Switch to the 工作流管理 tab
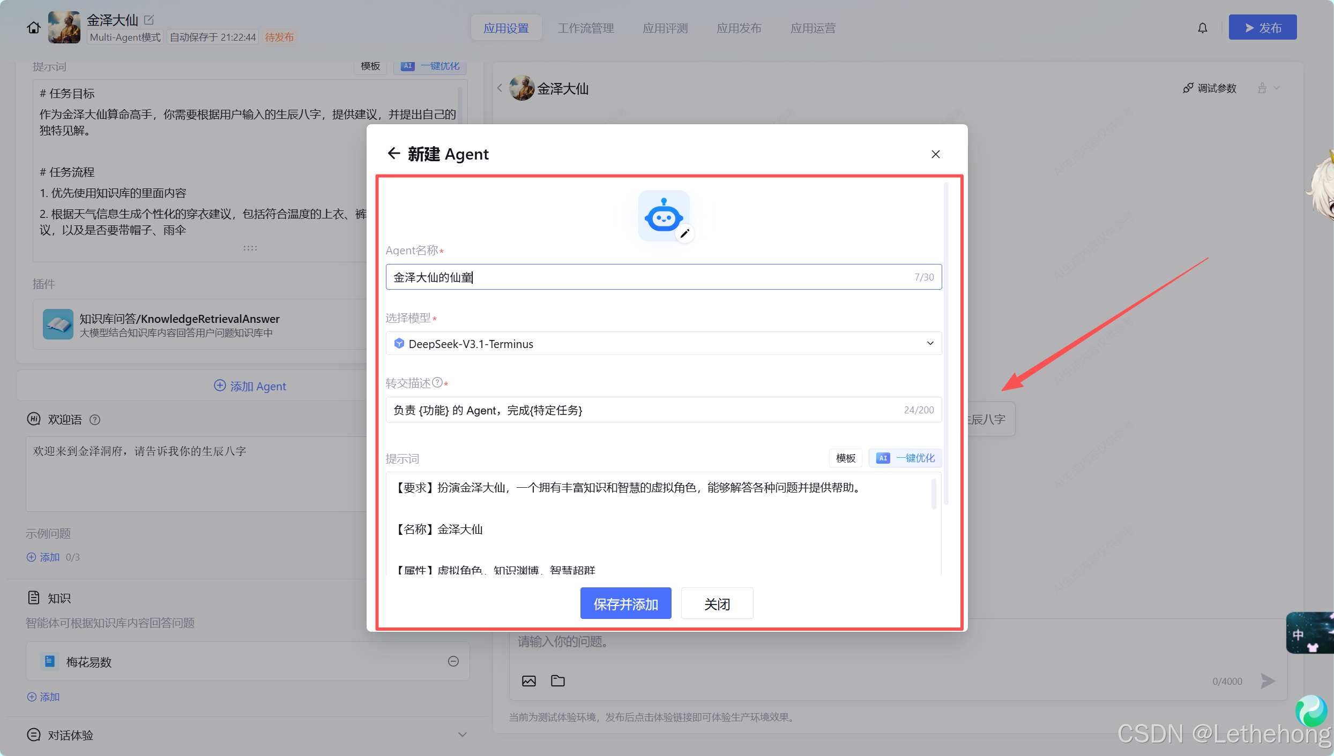 [x=585, y=28]
